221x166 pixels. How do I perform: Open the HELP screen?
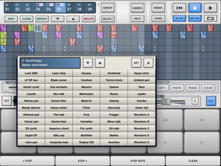(x=137, y=18)
